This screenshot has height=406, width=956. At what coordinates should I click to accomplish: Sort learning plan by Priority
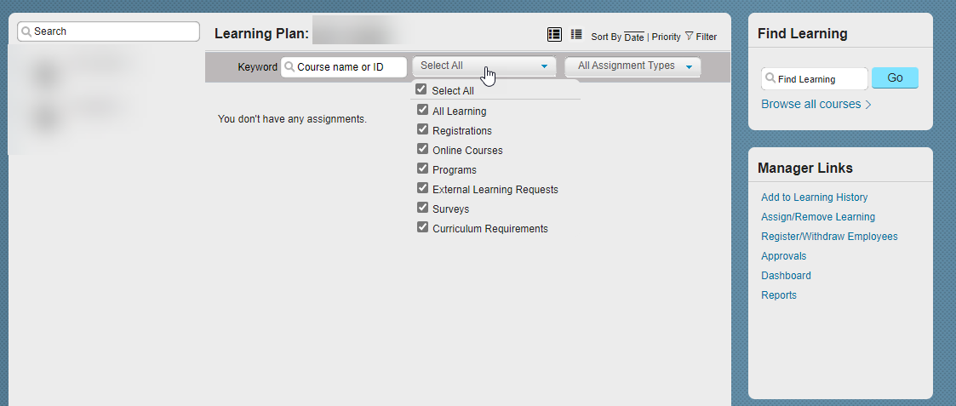point(667,37)
